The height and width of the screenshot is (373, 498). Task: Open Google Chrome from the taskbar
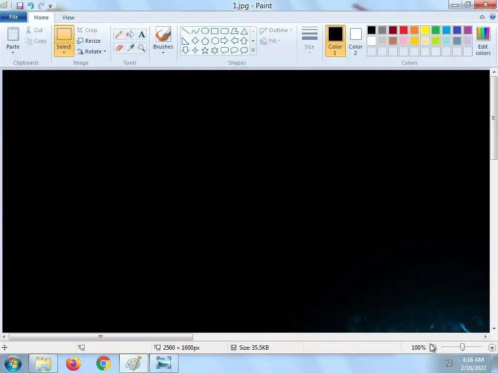103,363
